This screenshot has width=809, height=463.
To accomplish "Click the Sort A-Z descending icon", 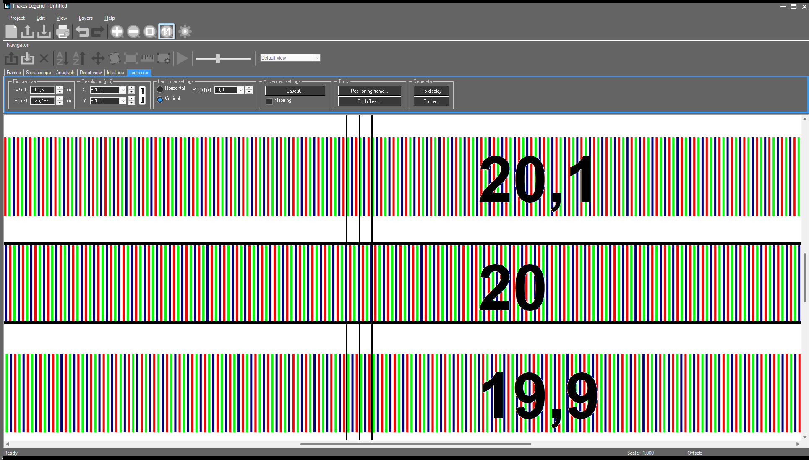I will 62,58.
